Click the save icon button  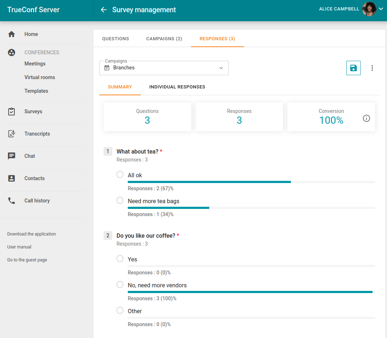pos(353,68)
